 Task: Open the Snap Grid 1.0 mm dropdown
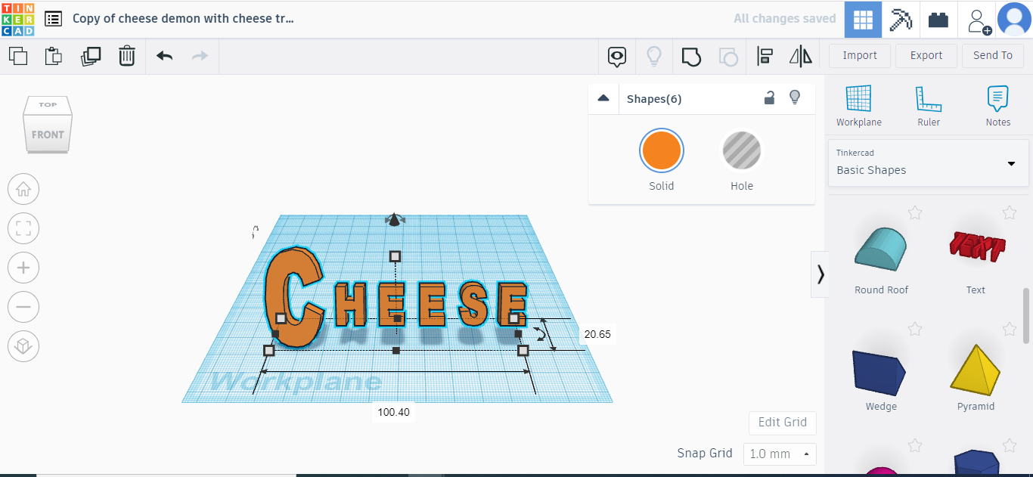[x=780, y=454]
